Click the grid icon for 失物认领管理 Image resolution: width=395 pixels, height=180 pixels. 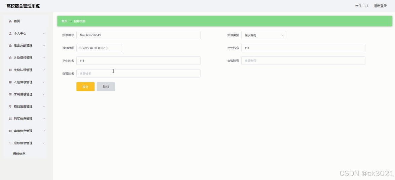10,70
